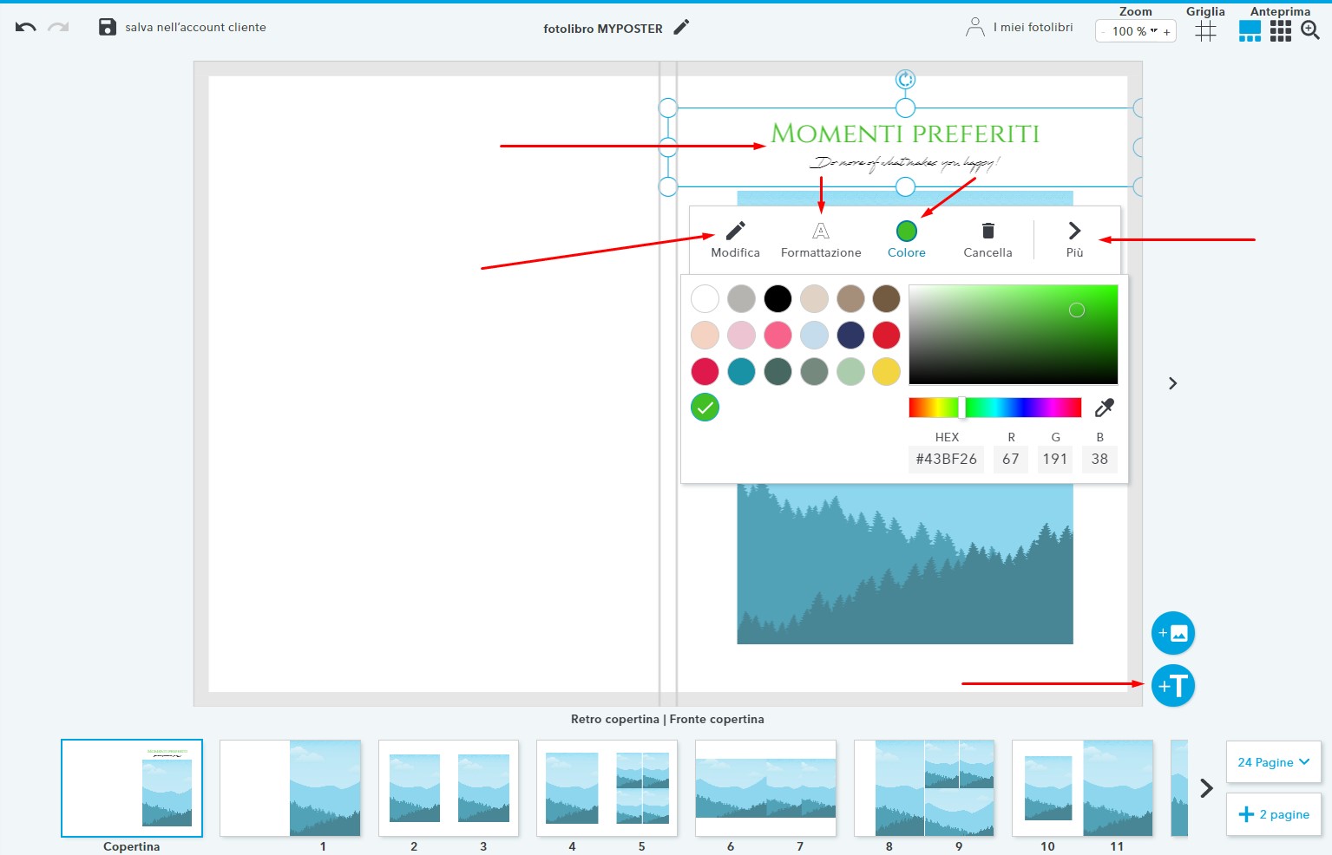Open the Formattazione text options
1332x855 pixels.
tap(821, 239)
